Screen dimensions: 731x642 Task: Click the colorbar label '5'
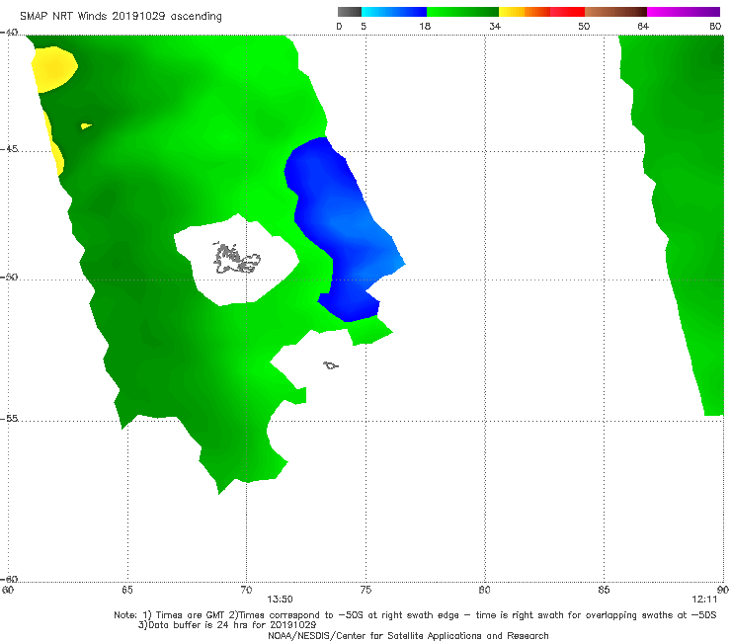(364, 27)
